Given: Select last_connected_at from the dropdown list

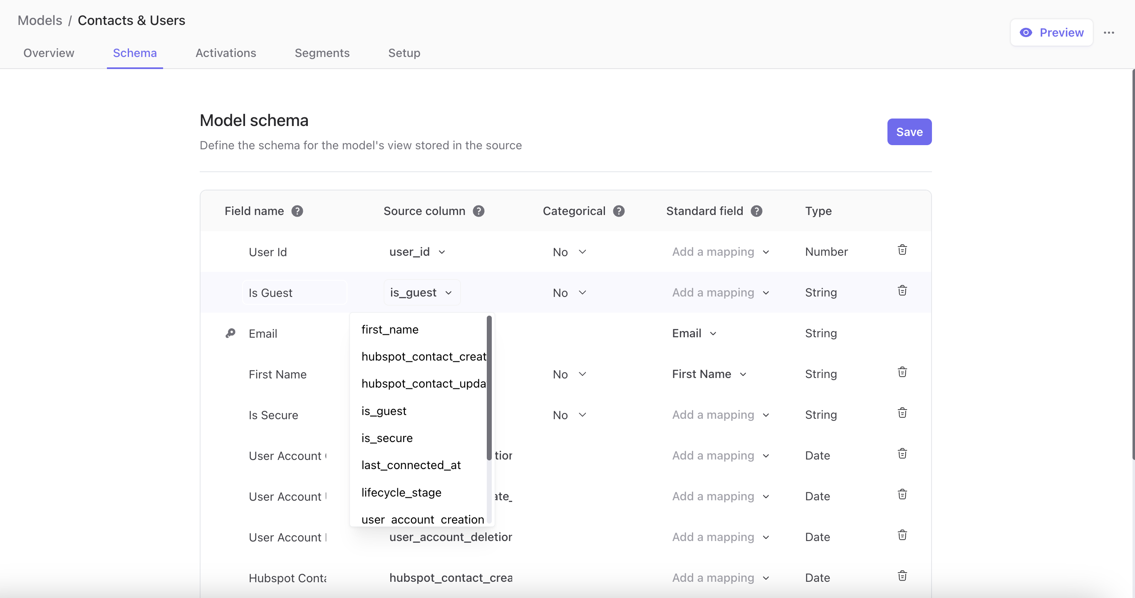Looking at the screenshot, I should click(x=419, y=465).
